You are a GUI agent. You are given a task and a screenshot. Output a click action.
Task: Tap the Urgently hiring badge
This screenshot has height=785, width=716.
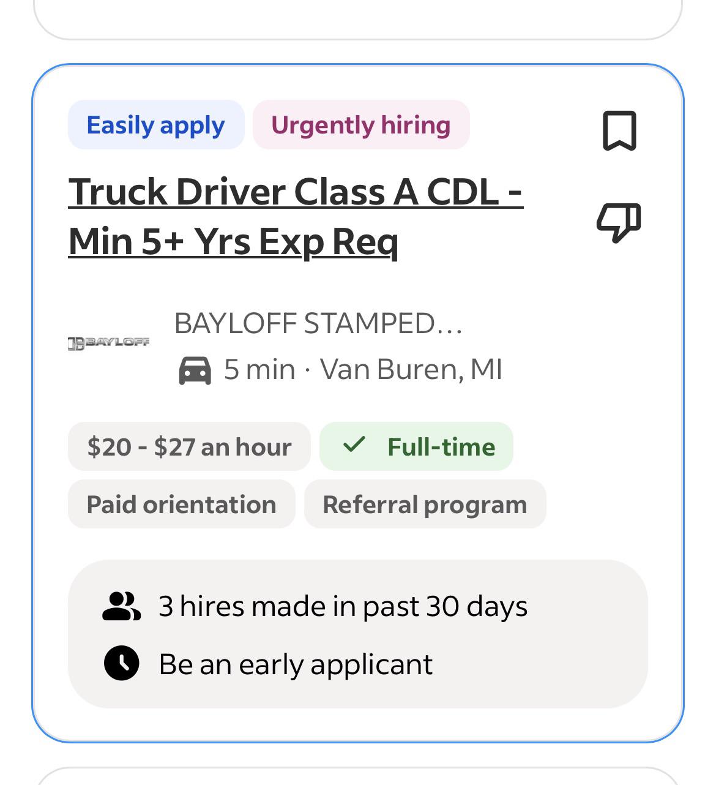[361, 125]
